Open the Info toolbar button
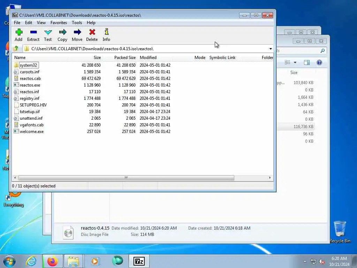The width and height of the screenshot is (357, 268). tap(106, 35)
